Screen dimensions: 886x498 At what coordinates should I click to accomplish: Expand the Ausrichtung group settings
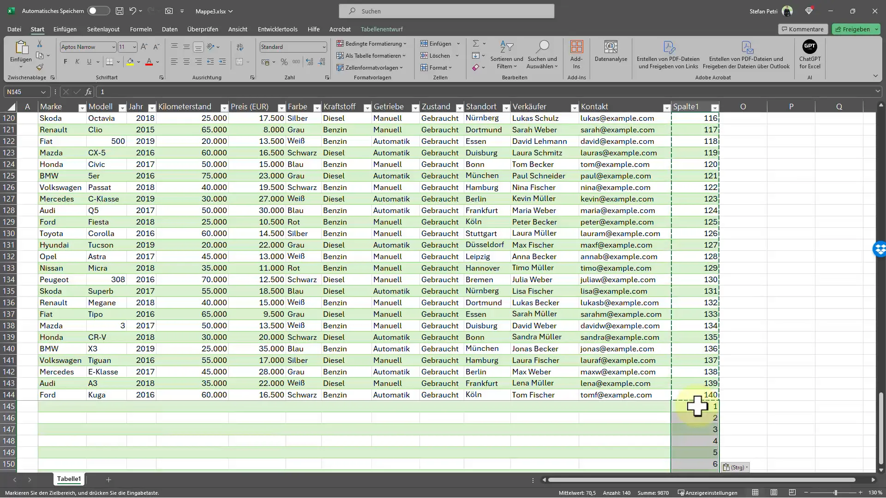[252, 78]
